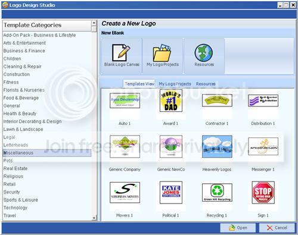Close the Logo Design Studio window

click(293, 5)
